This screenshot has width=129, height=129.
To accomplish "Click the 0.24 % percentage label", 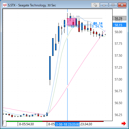I will click(97, 26).
